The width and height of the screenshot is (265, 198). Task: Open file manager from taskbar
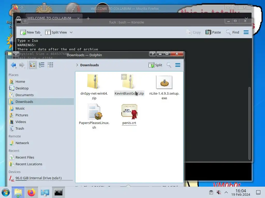[x=18, y=192]
